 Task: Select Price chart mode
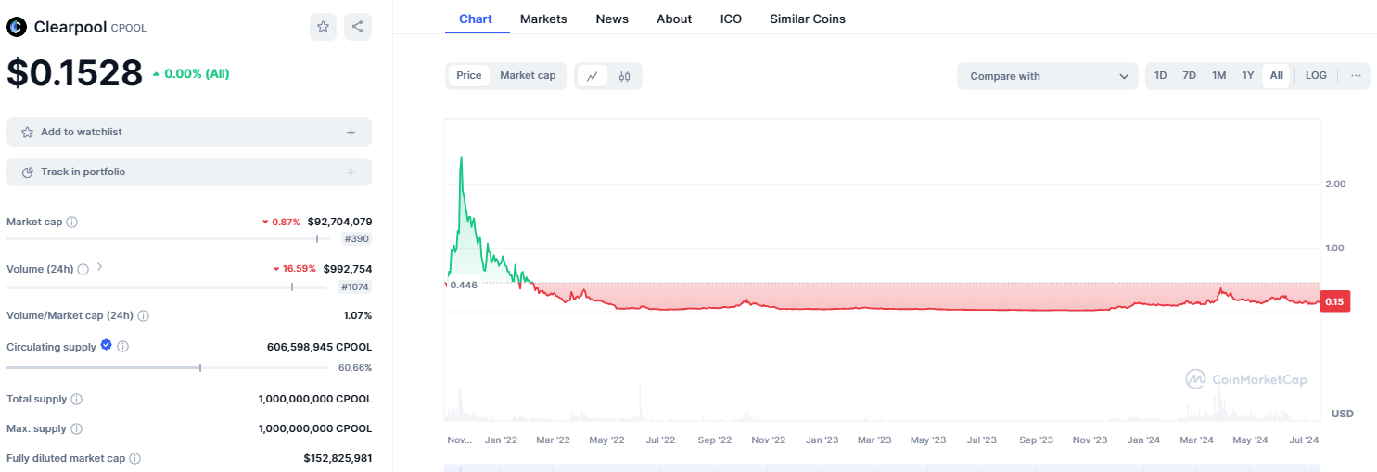click(469, 76)
